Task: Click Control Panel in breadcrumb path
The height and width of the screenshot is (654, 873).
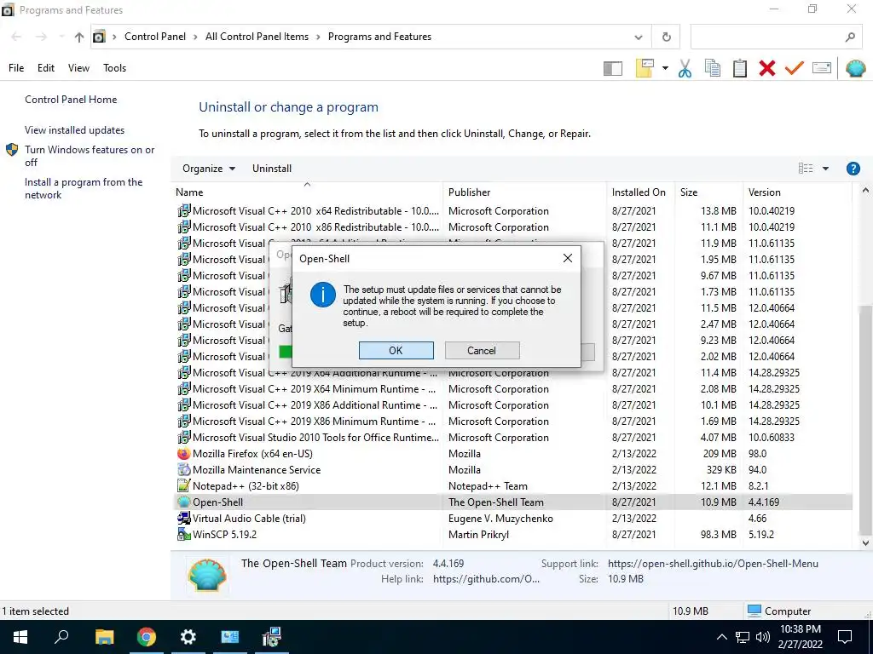Action: click(x=155, y=37)
